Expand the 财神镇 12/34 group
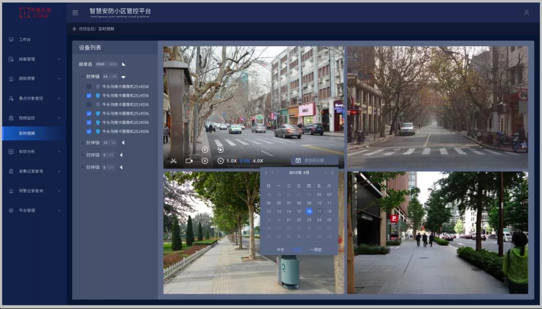 pyautogui.click(x=123, y=142)
